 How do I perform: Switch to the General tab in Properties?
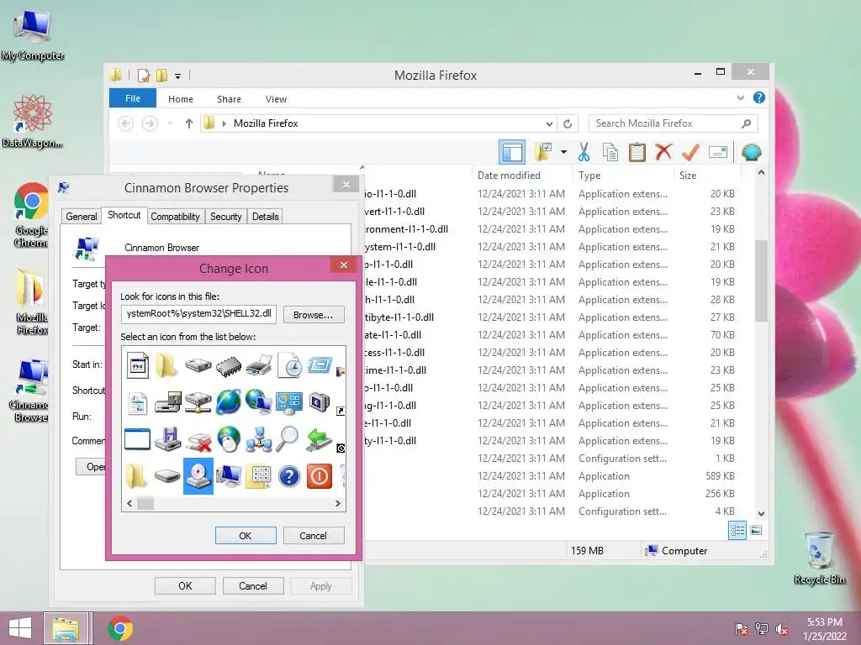82,217
